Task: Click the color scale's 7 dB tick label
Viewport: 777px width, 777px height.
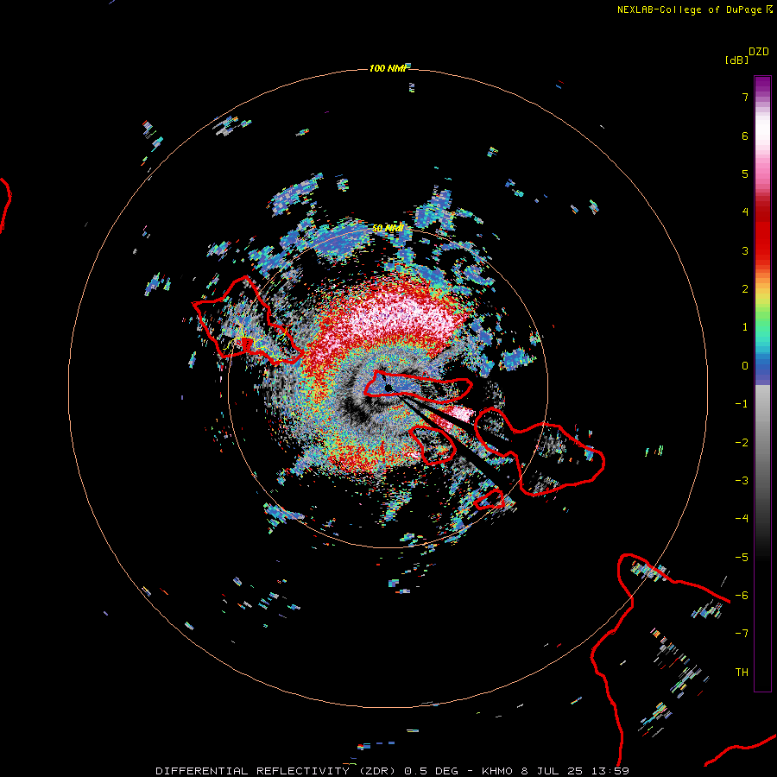Action: tap(745, 97)
